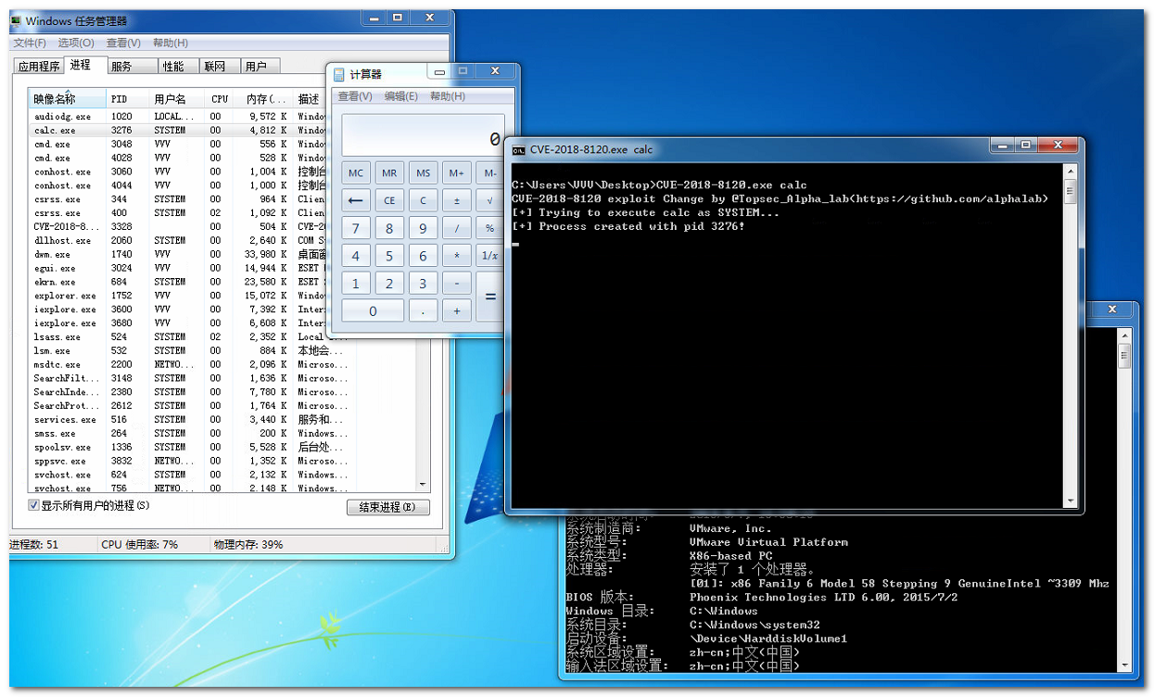Click the process list scroll down arrow
1154x697 pixels.
click(424, 484)
